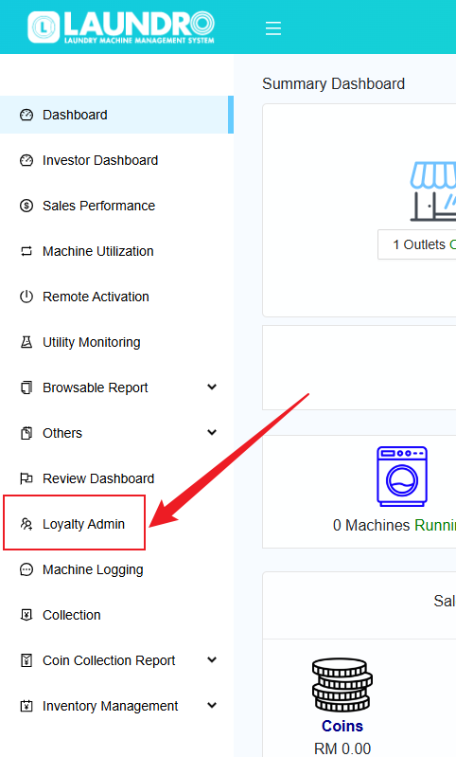The height and width of the screenshot is (757, 456).
Task: Open the Dashboard gauge icon
Action: click(x=26, y=115)
